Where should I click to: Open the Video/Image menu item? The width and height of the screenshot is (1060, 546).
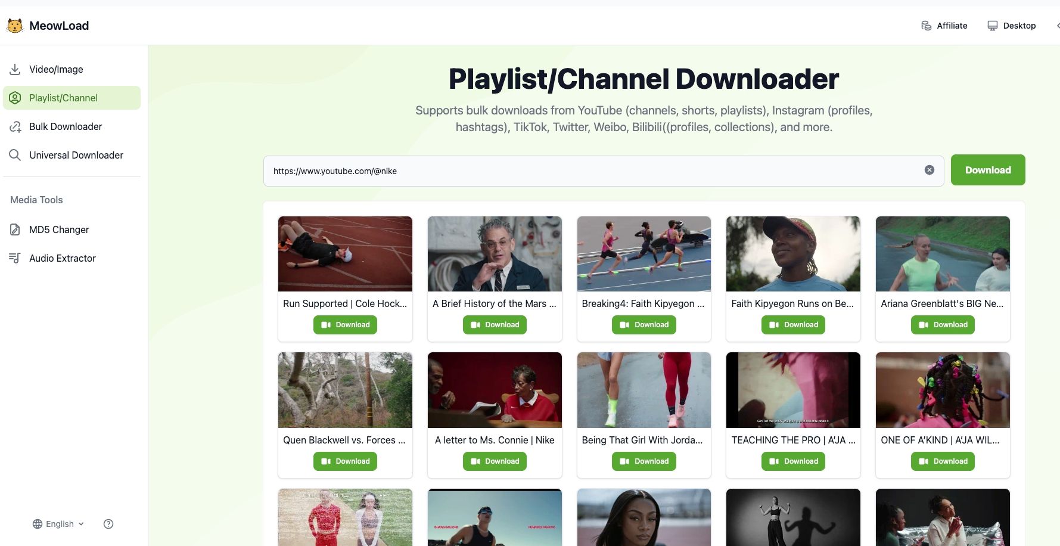pos(72,69)
